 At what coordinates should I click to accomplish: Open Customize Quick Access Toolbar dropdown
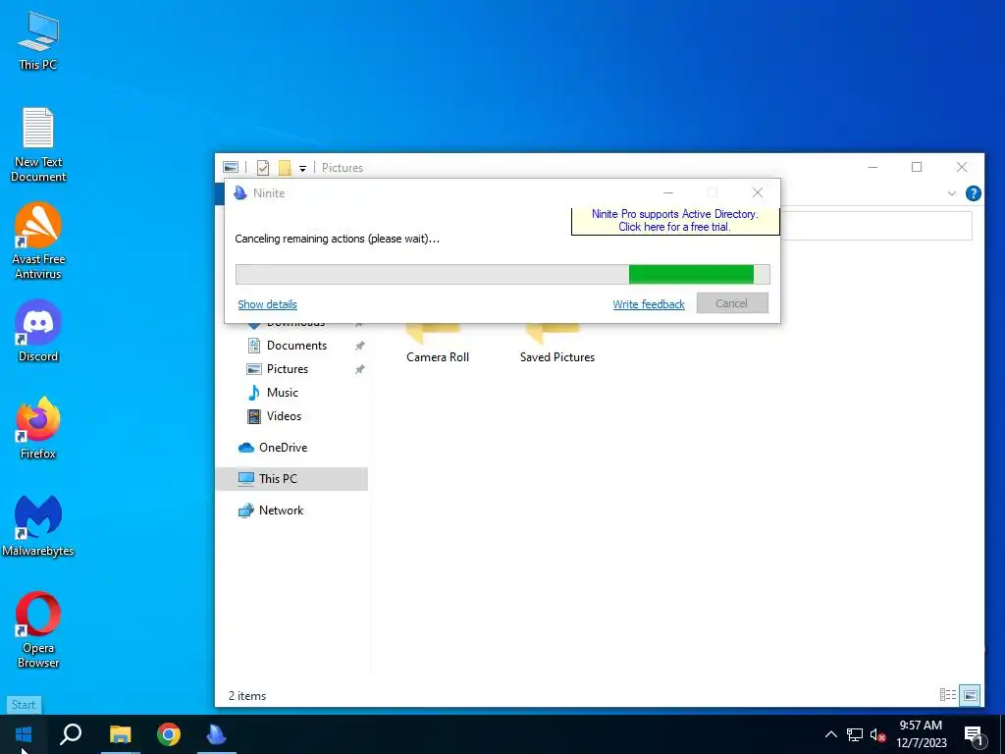[x=302, y=168]
